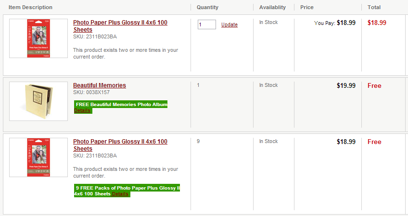
Task: Click the red $18.99 total amount
Action: 377,23
